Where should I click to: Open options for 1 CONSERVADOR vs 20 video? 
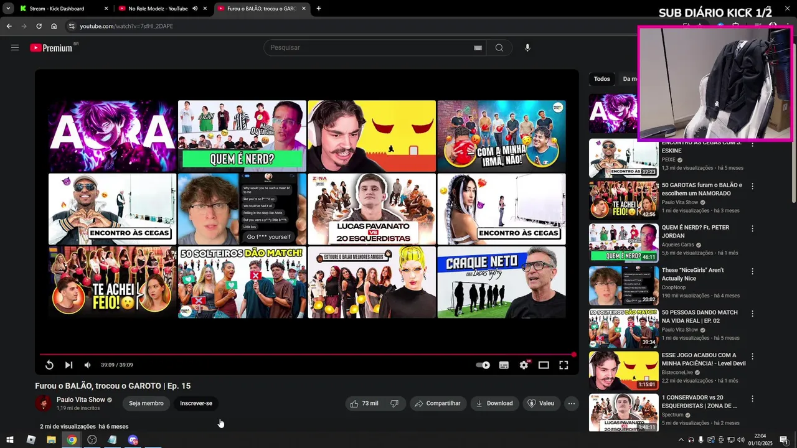pyautogui.click(x=752, y=398)
